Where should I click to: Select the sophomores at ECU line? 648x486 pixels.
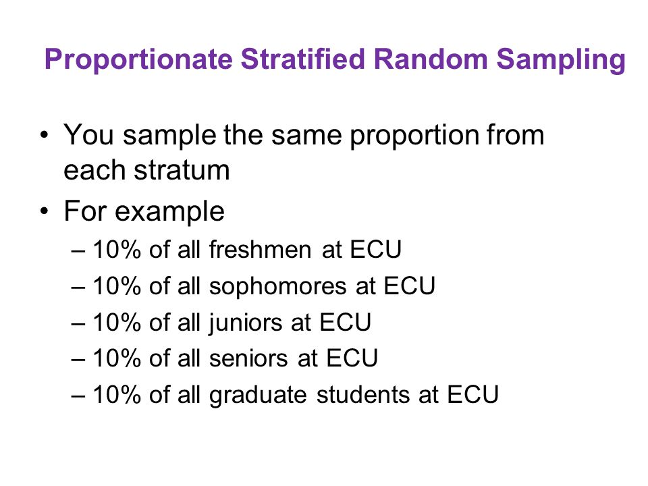click(x=264, y=286)
